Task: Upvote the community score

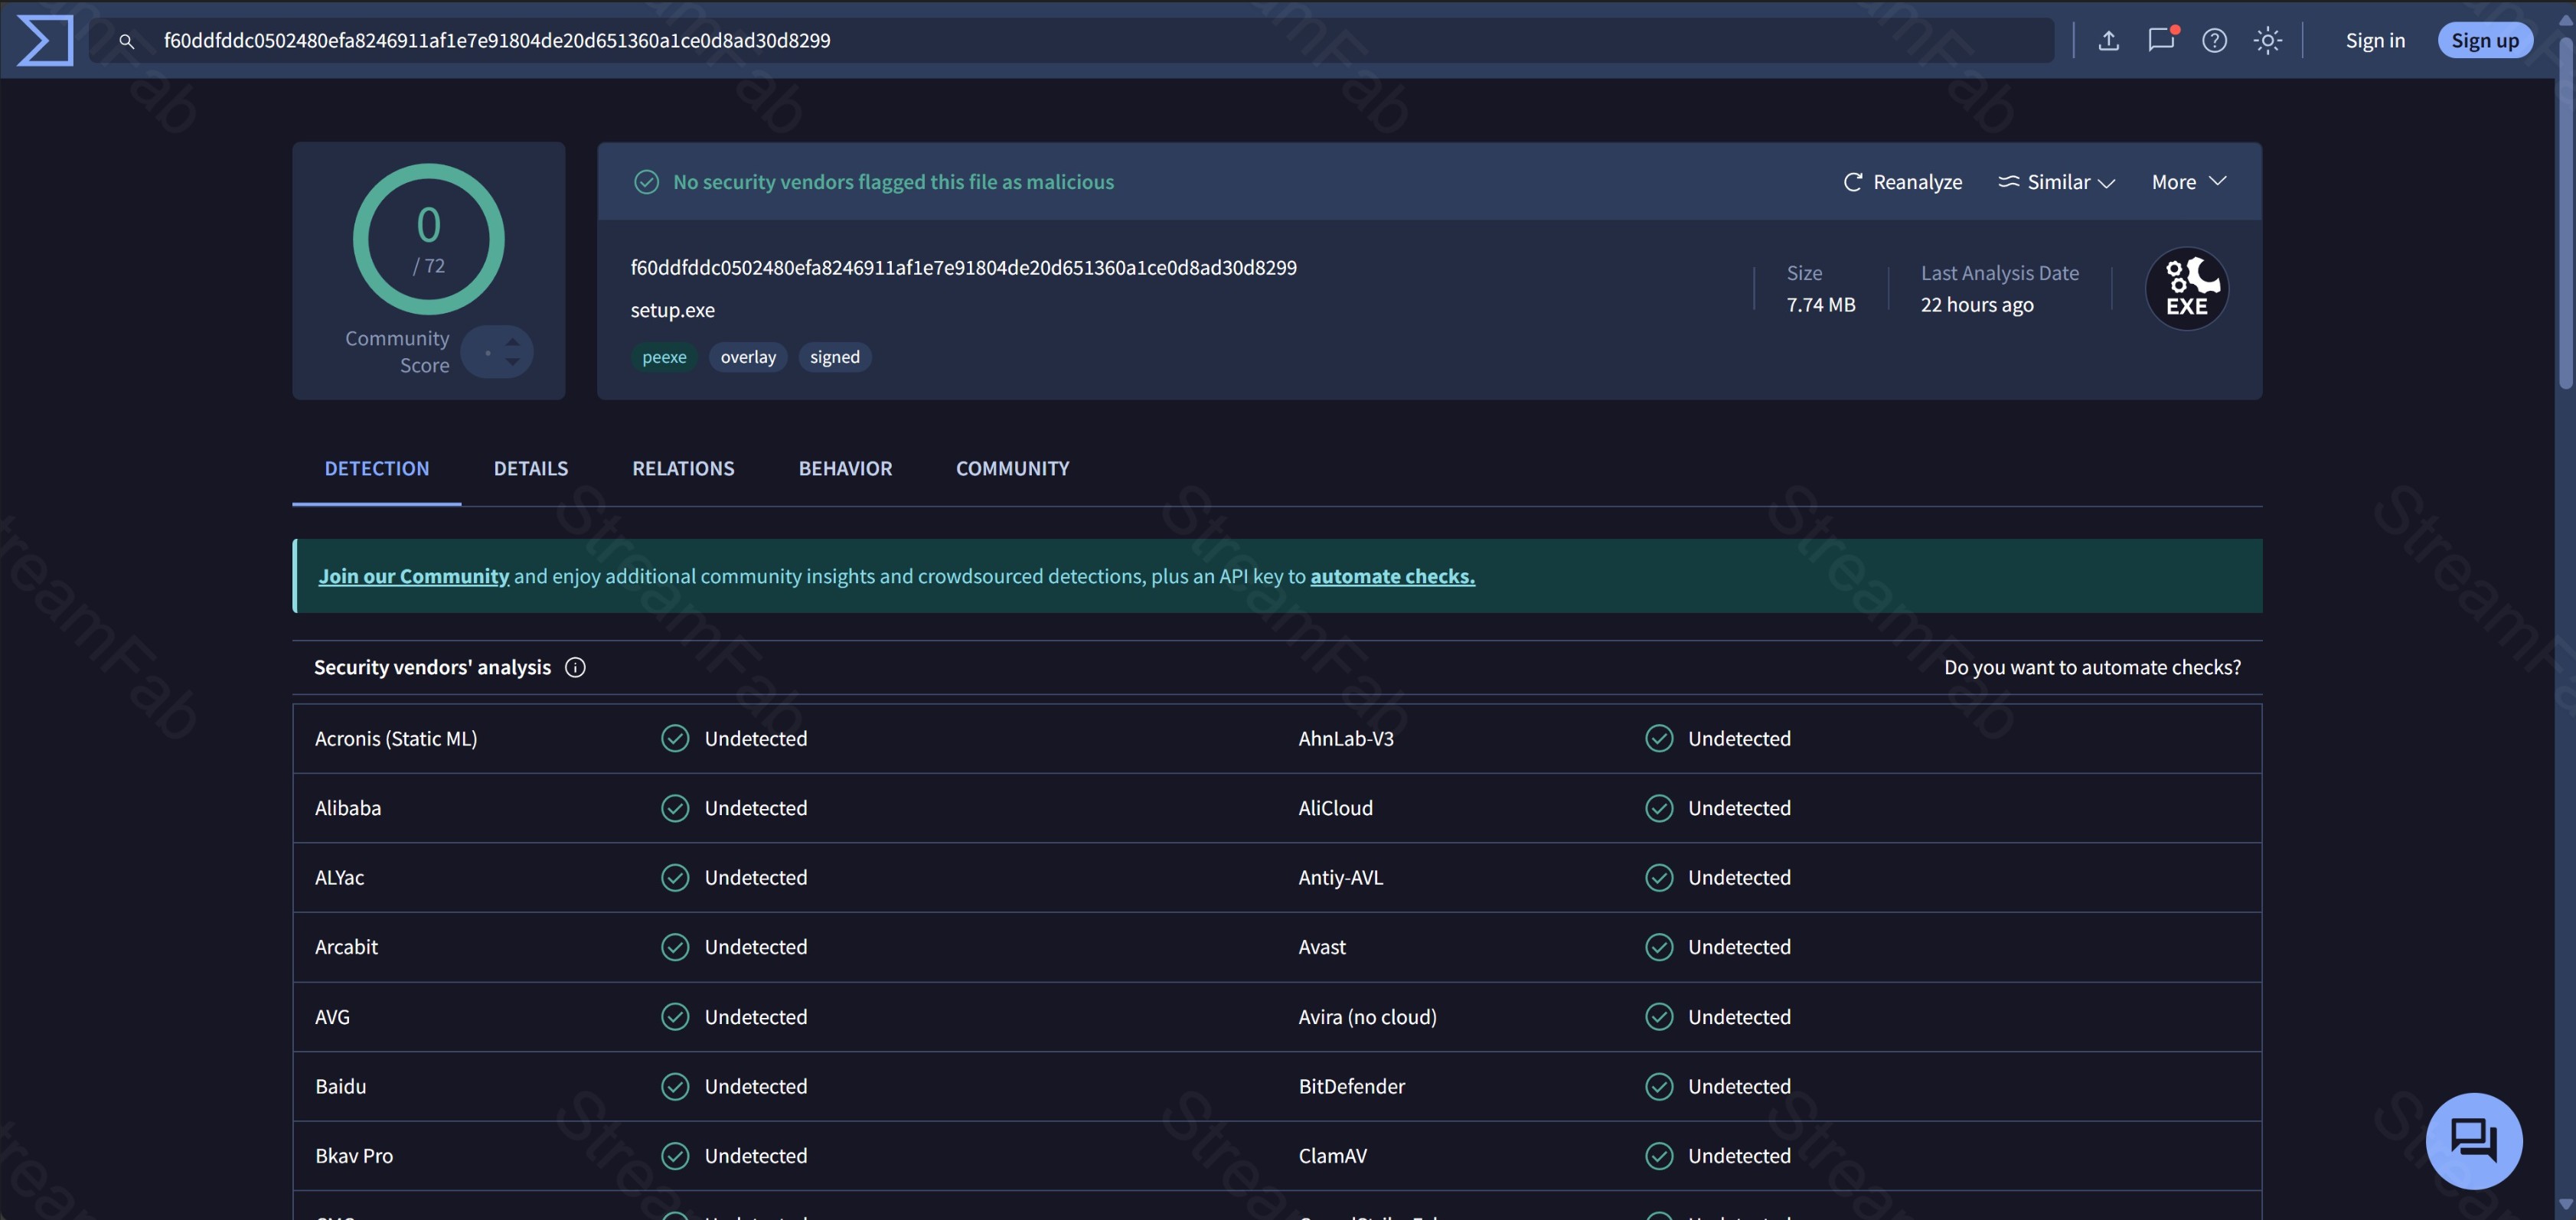Action: (x=512, y=341)
